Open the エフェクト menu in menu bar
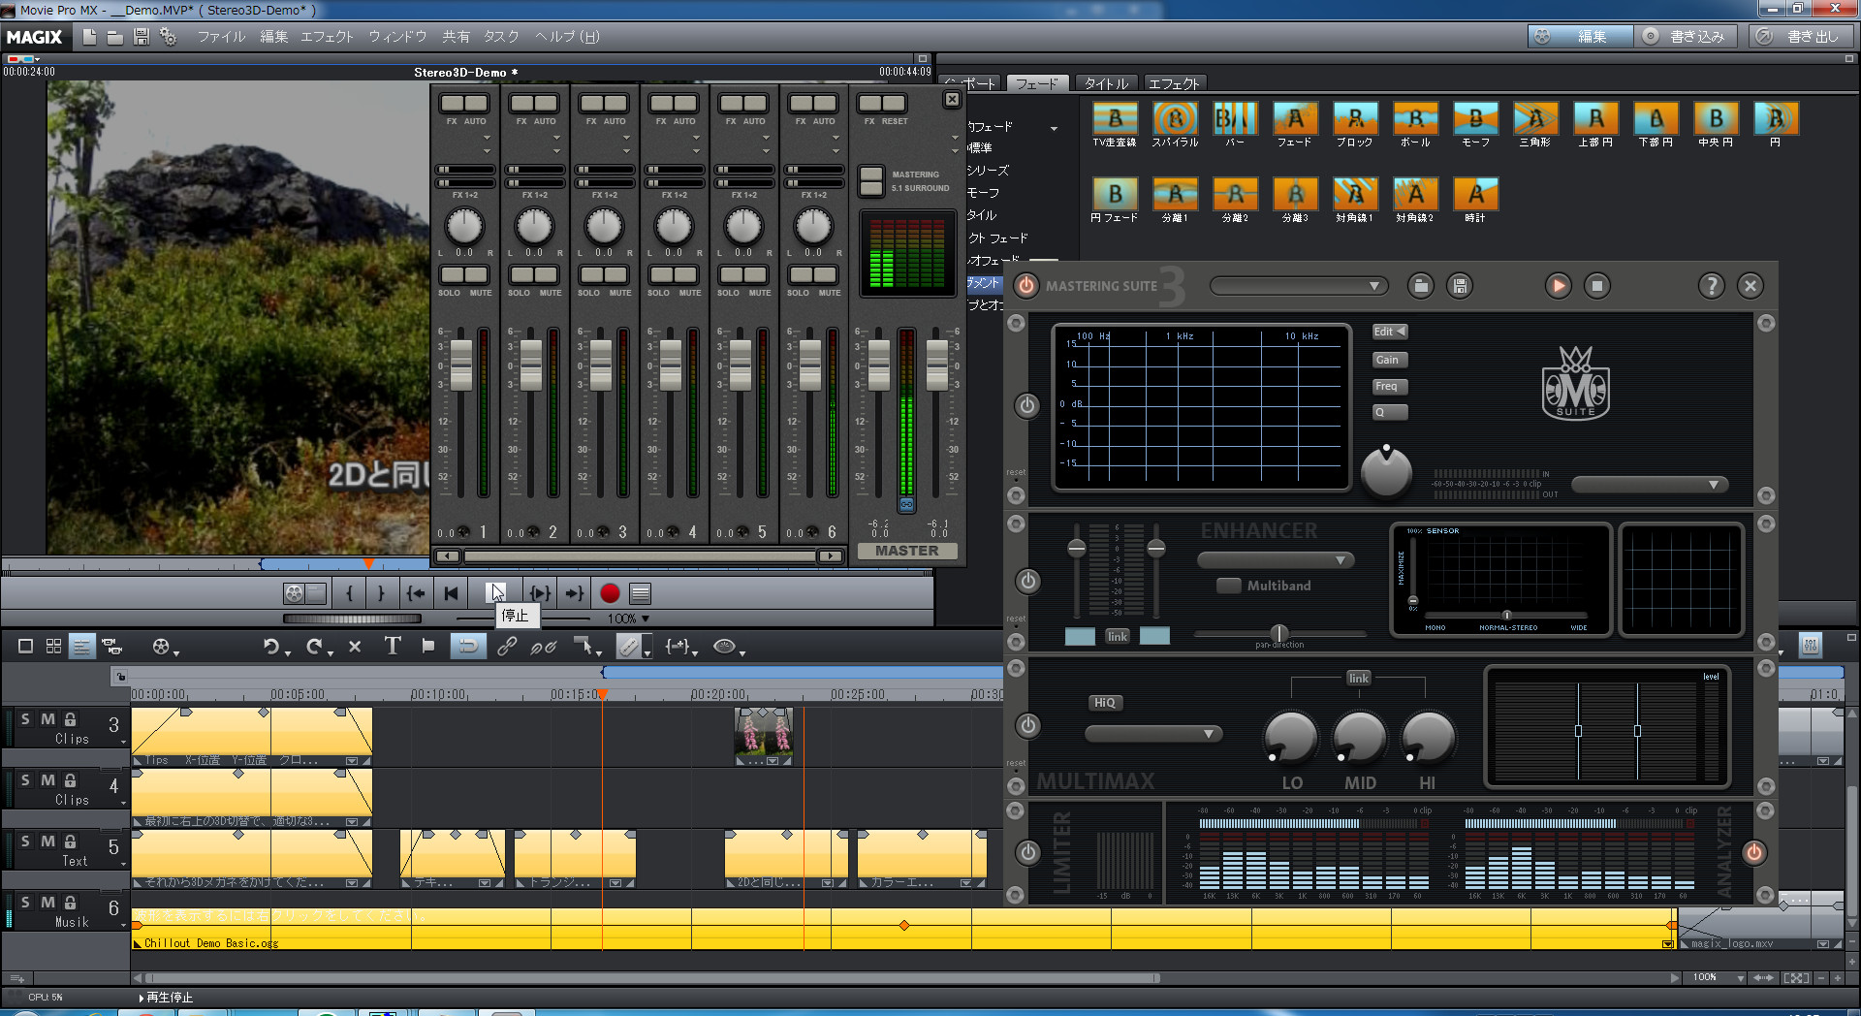Viewport: 1861px width, 1016px height. click(x=328, y=37)
